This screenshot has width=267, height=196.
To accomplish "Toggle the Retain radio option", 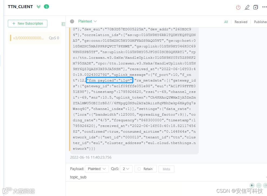I will pyautogui.click(x=146, y=169).
